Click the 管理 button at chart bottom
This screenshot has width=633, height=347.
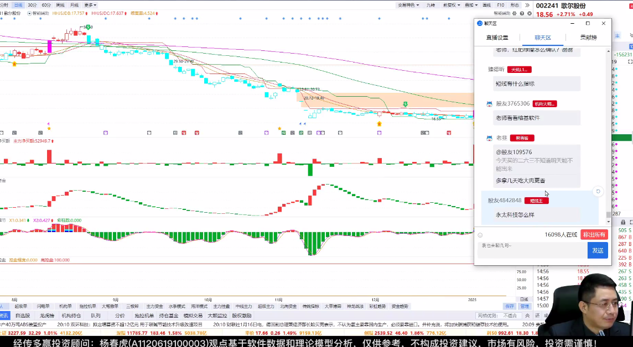[524, 306]
